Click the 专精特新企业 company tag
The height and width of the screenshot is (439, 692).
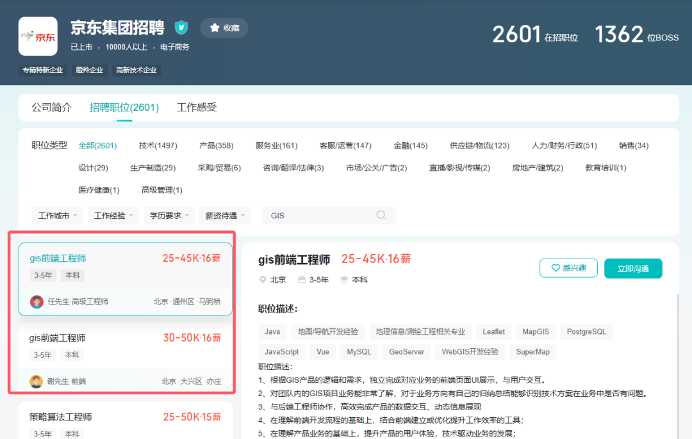[43, 70]
